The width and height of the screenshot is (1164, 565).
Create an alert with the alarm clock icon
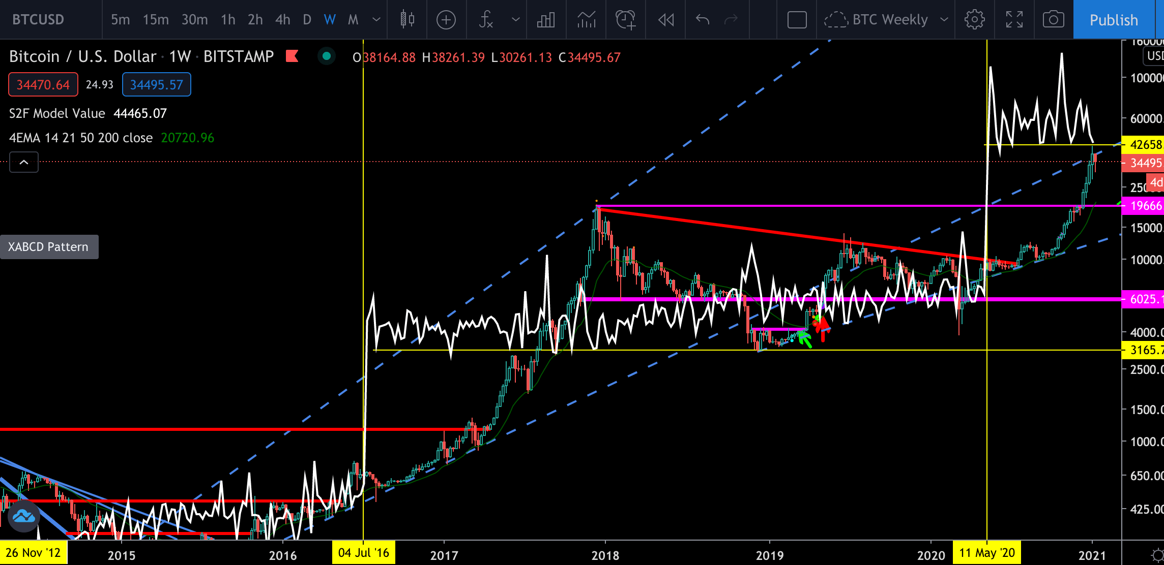626,20
